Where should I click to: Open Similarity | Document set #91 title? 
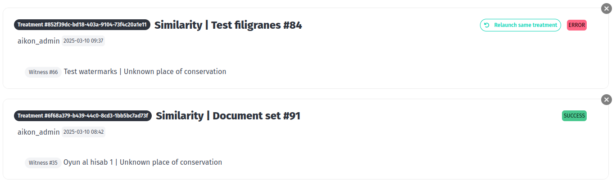(x=228, y=116)
